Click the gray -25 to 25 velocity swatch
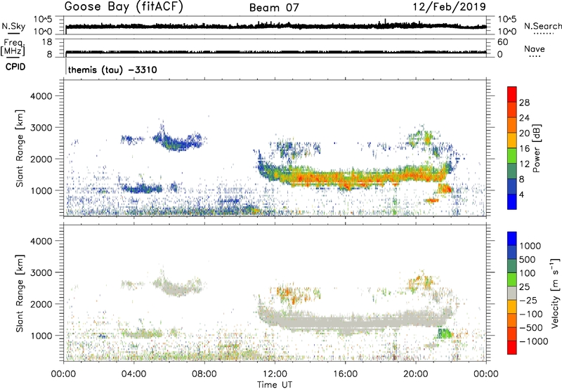Image resolution: width=562 pixels, height=389 pixels. coord(512,294)
